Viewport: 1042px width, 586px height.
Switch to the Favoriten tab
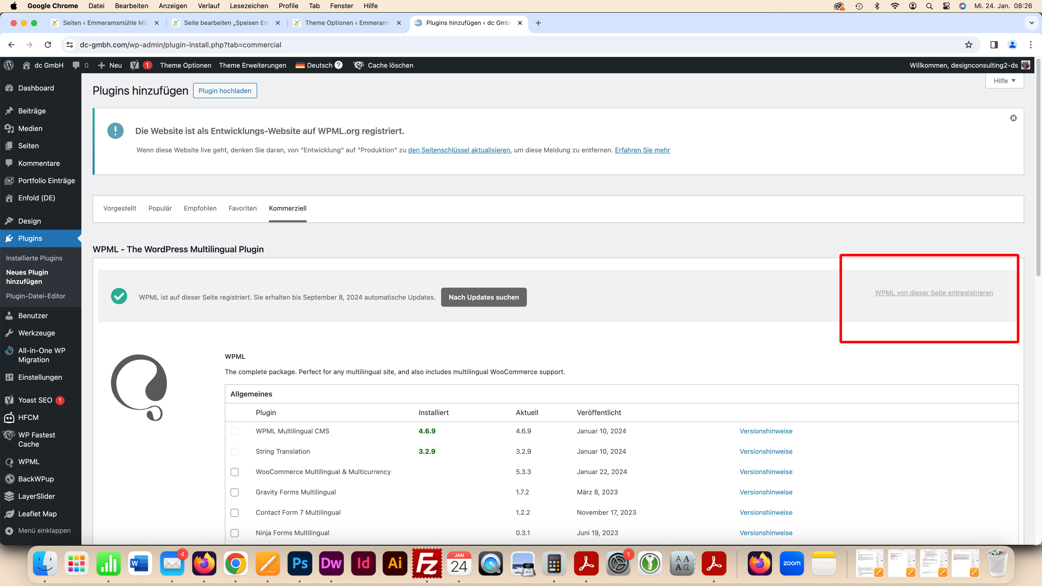pos(243,208)
